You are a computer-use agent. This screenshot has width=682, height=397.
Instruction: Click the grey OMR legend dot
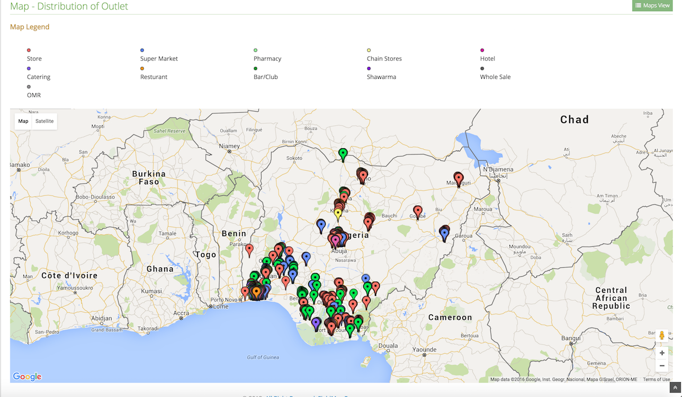coord(29,87)
